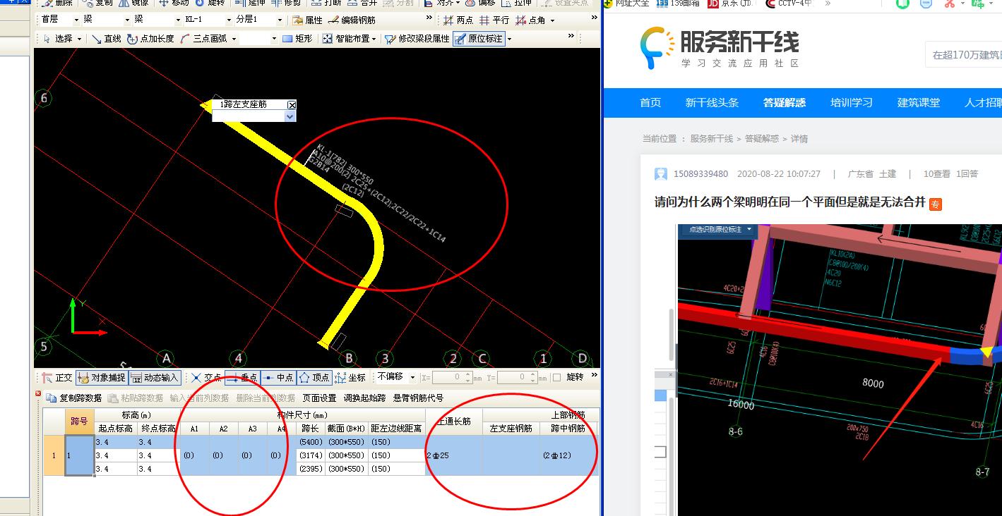1002x516 pixels.
Task: Click the 镜像 mirror tool
Action: [x=133, y=4]
